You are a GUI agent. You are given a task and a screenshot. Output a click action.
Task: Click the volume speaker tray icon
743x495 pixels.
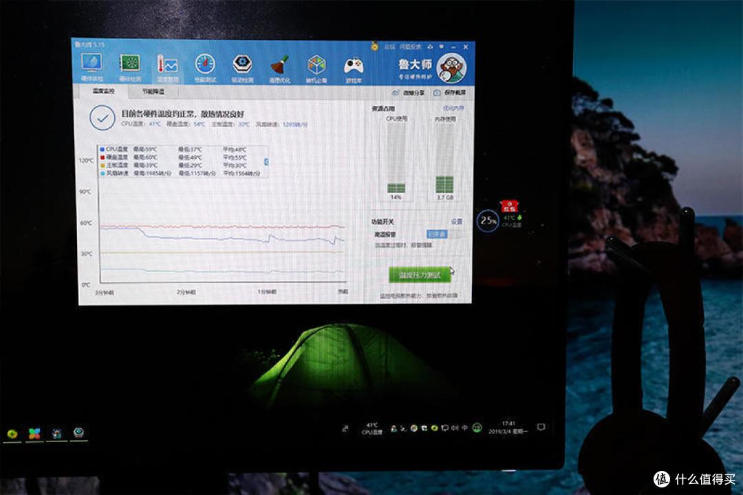455,428
